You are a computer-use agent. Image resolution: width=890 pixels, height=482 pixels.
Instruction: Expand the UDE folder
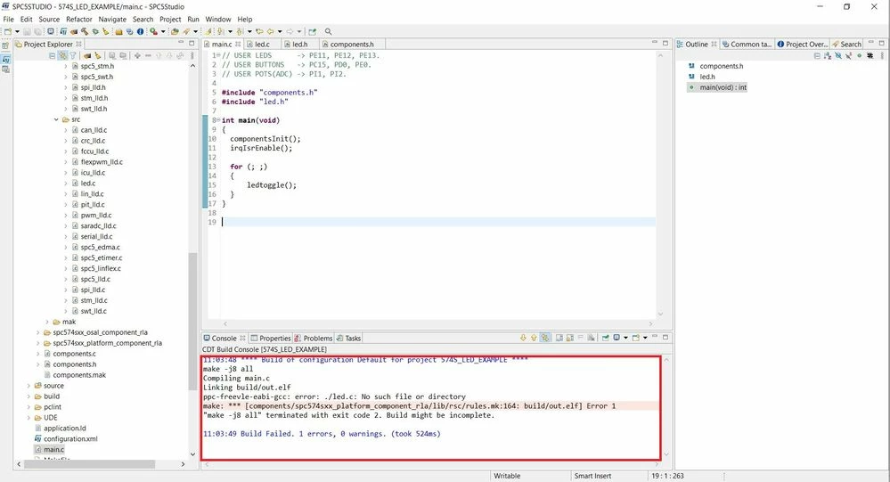[29, 417]
